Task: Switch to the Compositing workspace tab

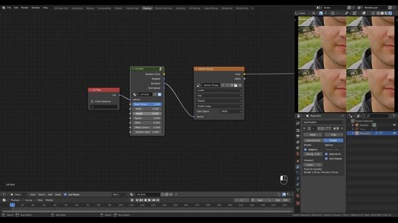Action: (x=104, y=8)
